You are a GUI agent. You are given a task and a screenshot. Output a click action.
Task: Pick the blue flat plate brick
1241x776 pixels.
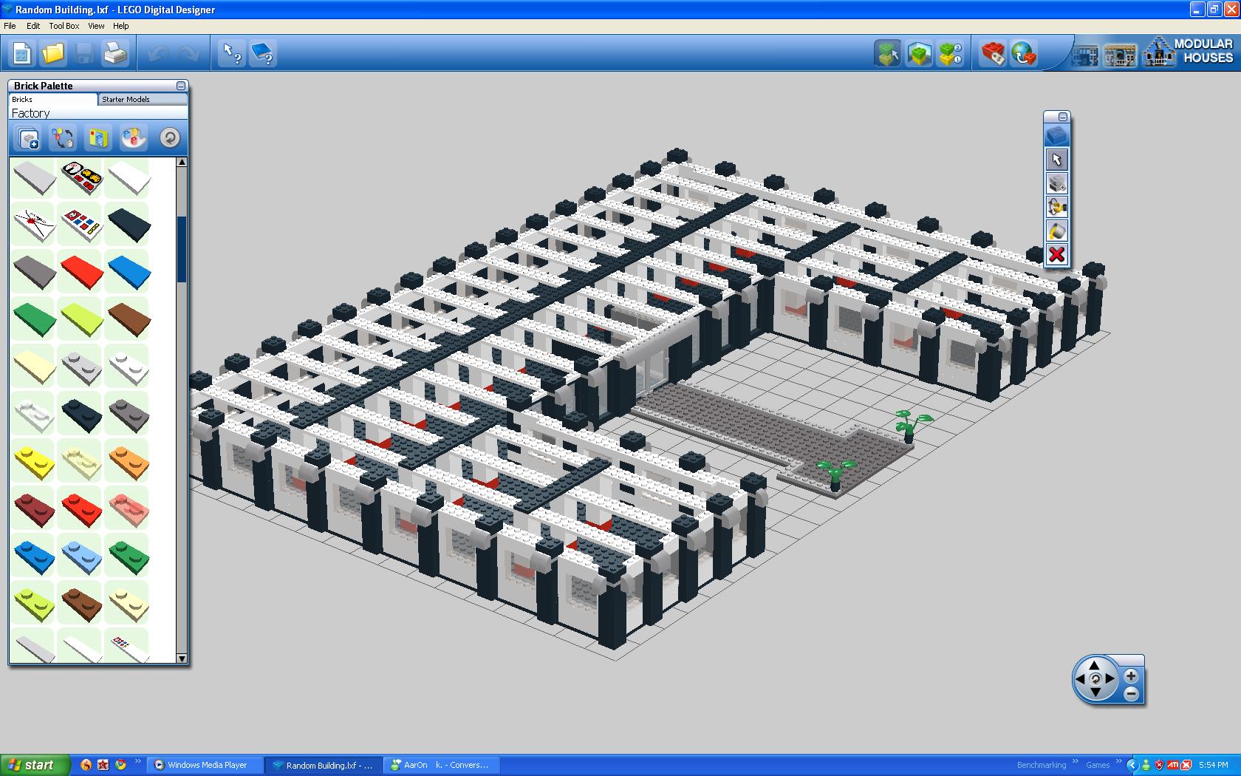point(129,271)
